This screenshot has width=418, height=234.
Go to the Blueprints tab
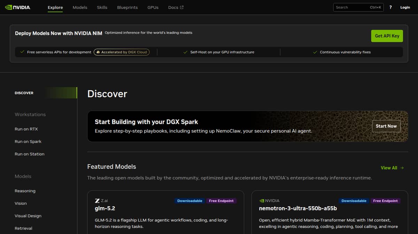click(x=127, y=7)
